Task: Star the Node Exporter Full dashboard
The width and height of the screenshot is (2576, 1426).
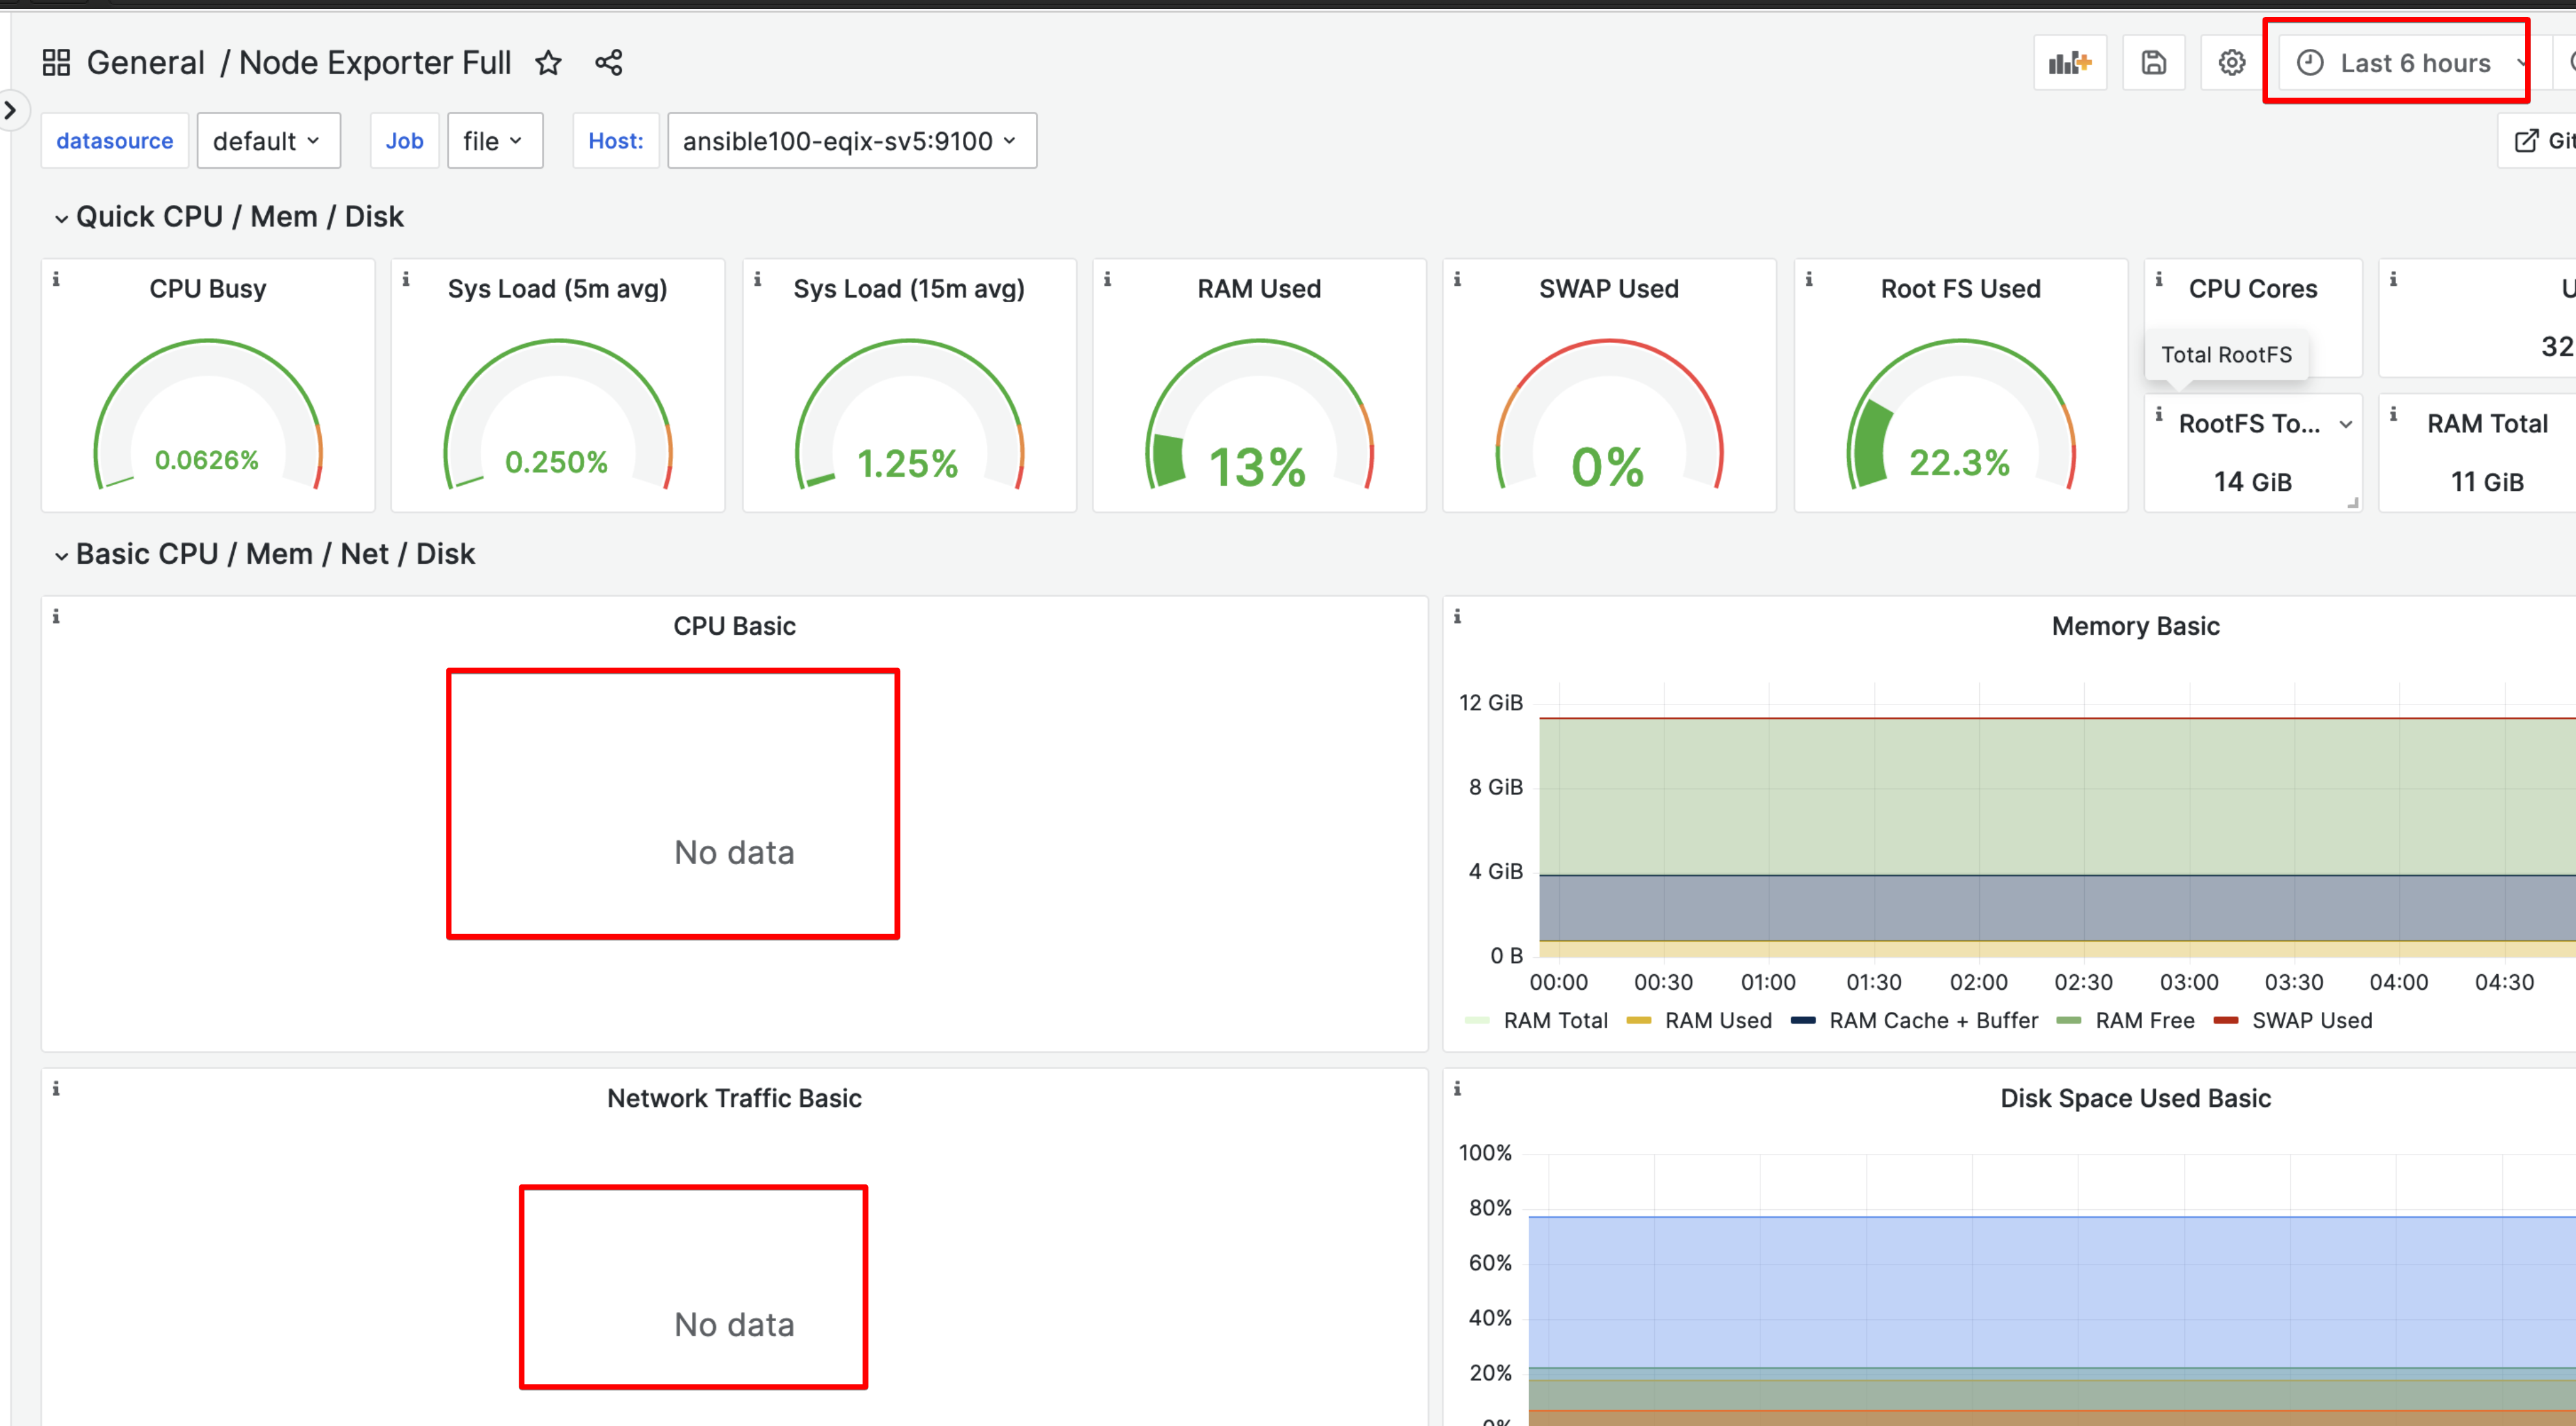Action: 548,62
